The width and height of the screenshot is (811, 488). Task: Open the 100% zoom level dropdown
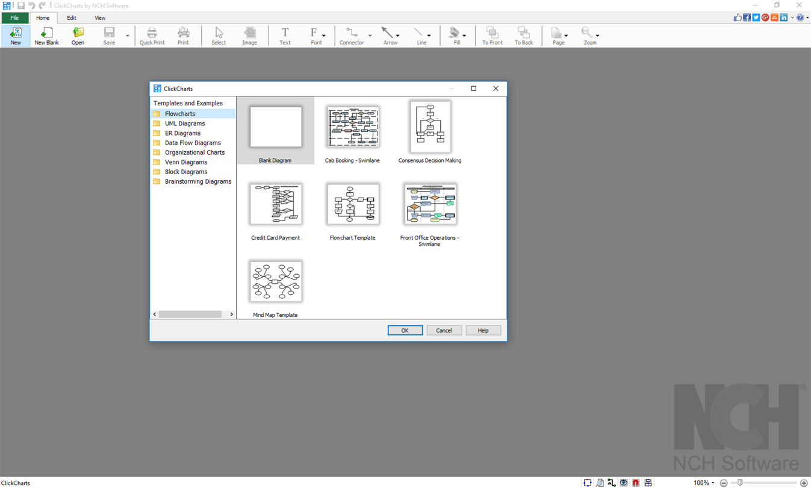click(x=704, y=483)
